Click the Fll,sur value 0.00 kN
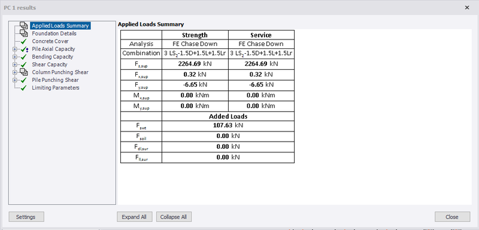The width and height of the screenshot is (479, 230). click(x=228, y=157)
